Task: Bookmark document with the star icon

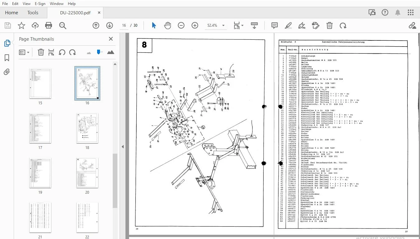Action: [x=21, y=25]
